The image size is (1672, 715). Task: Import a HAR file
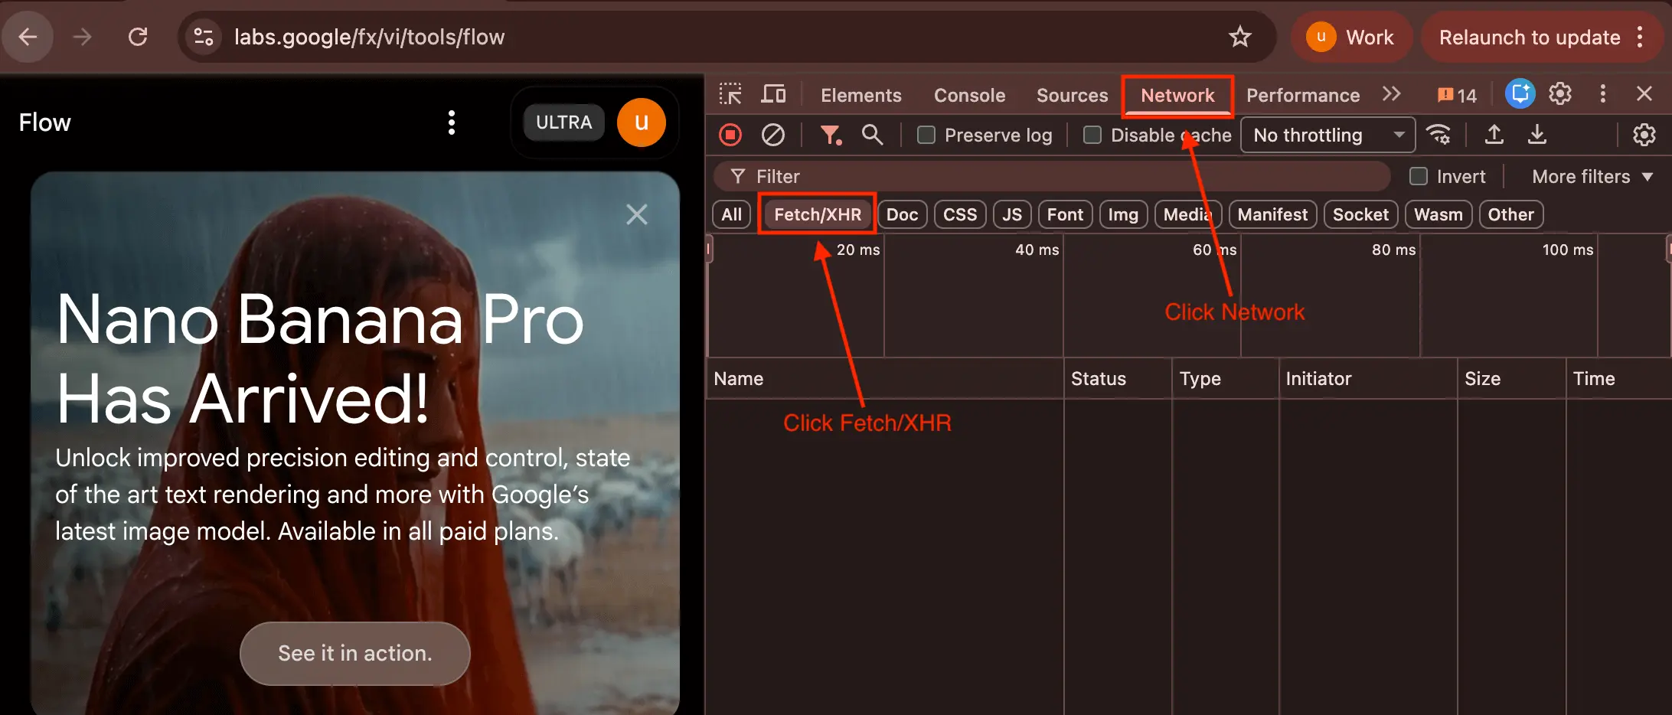point(1494,135)
